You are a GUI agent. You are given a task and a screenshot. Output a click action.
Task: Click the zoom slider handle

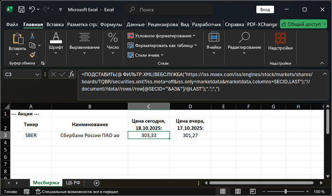(x=286, y=191)
